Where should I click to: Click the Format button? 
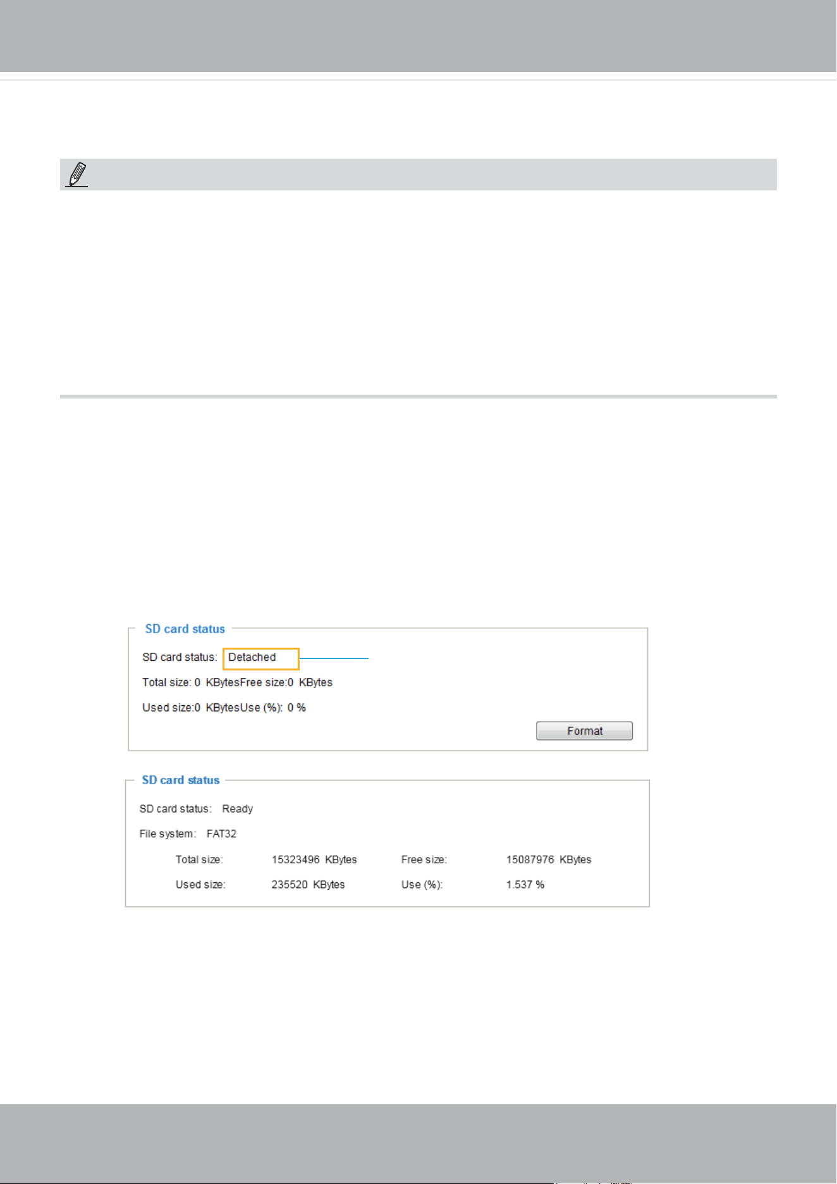(x=584, y=731)
